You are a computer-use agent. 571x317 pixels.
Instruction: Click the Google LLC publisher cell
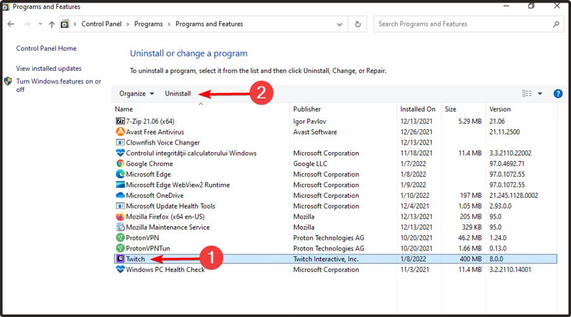310,164
